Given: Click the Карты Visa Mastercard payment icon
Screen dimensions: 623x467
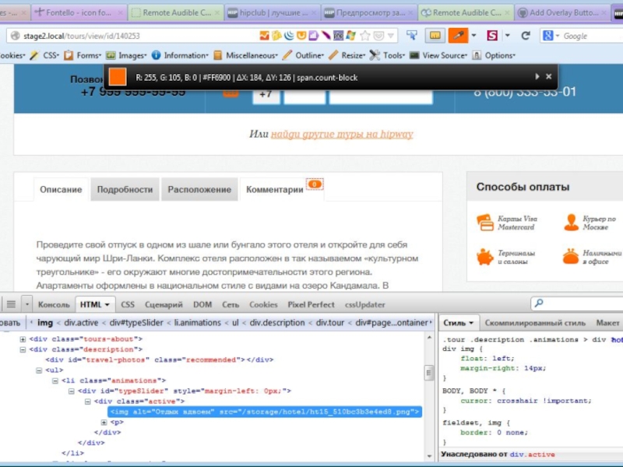Looking at the screenshot, I should coord(484,223).
